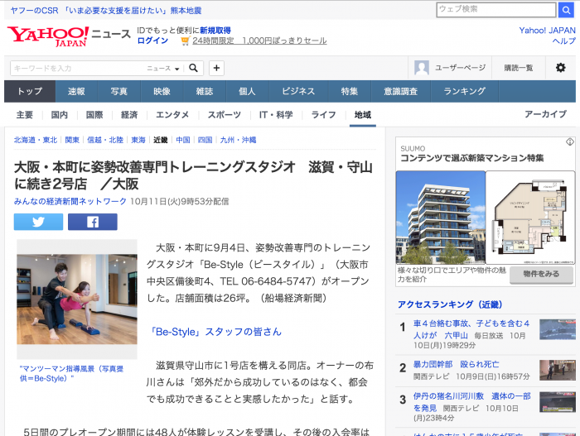Click the plus button beside news search
This screenshot has width=580, height=436.
(x=216, y=68)
